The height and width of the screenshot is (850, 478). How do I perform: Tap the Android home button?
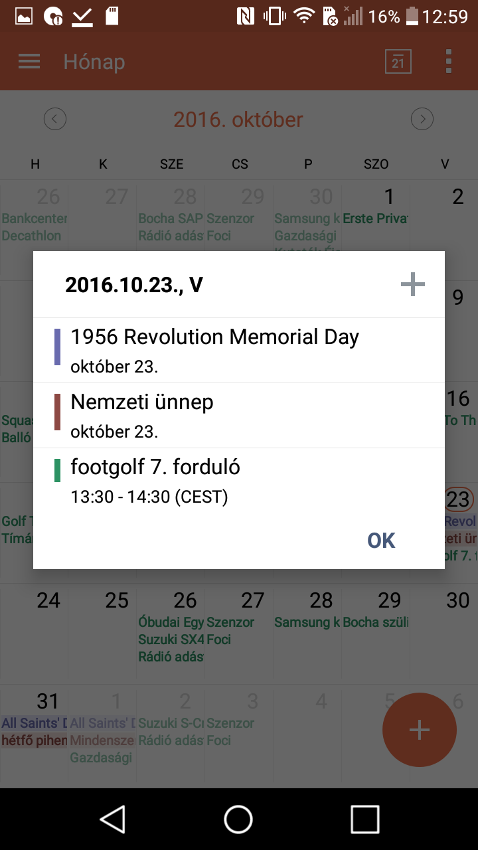[238, 819]
